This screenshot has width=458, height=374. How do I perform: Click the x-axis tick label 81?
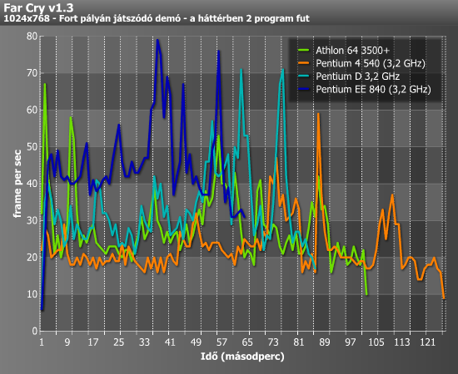298,342
